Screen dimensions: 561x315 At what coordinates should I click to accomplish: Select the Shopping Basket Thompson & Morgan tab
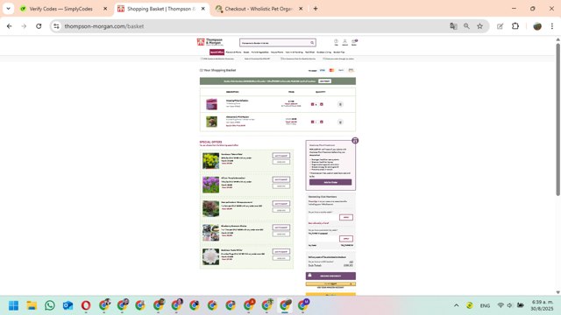[x=161, y=9]
